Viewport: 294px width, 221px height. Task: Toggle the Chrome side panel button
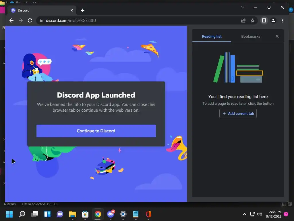click(264, 20)
